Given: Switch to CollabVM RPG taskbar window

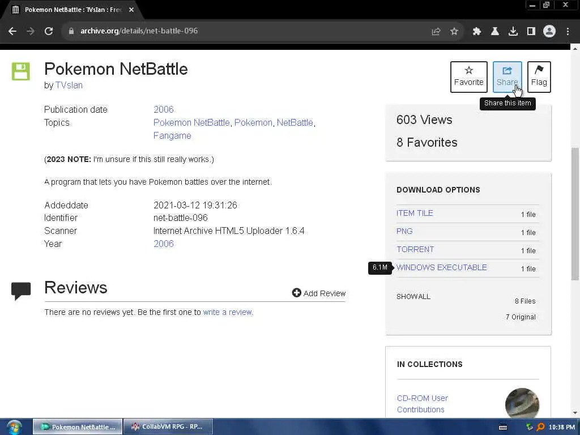Looking at the screenshot, I should (168, 427).
